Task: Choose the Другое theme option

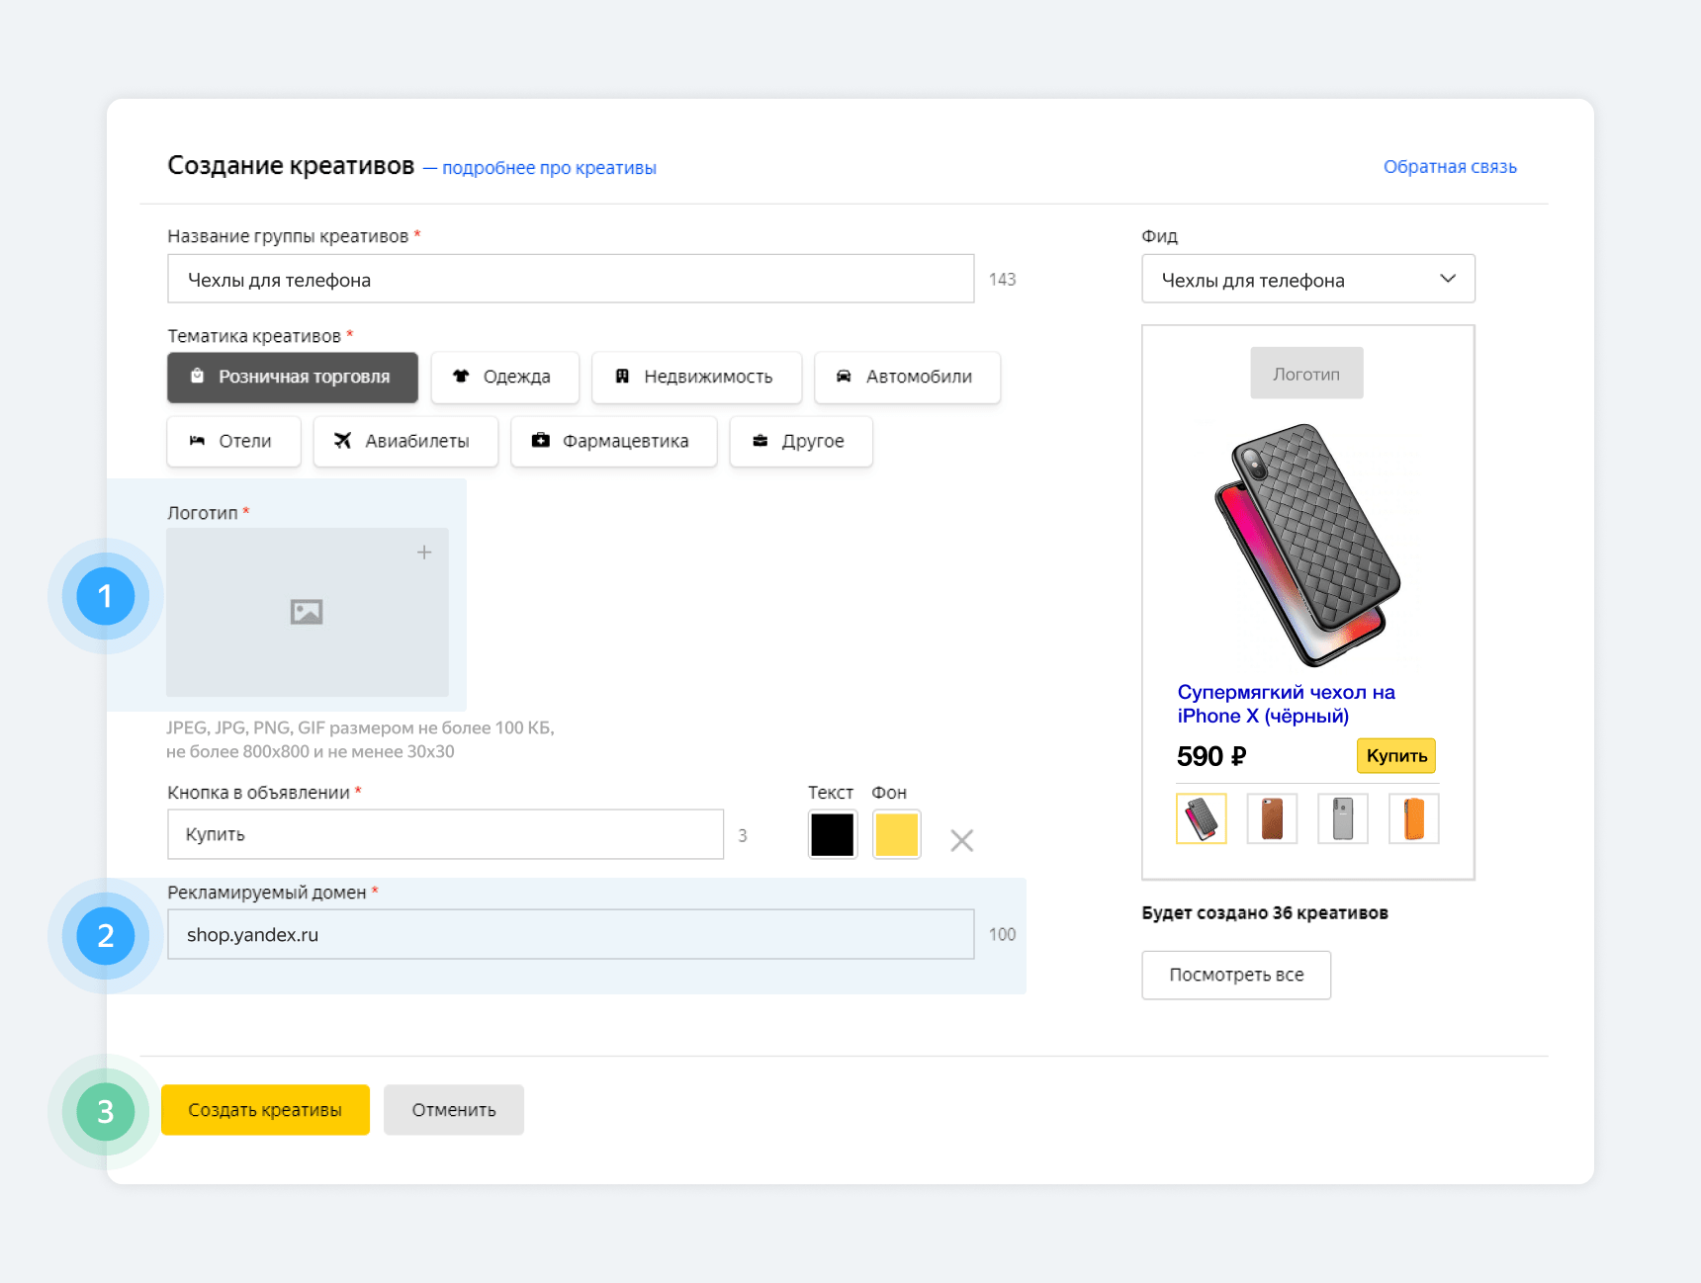Action: coord(801,442)
